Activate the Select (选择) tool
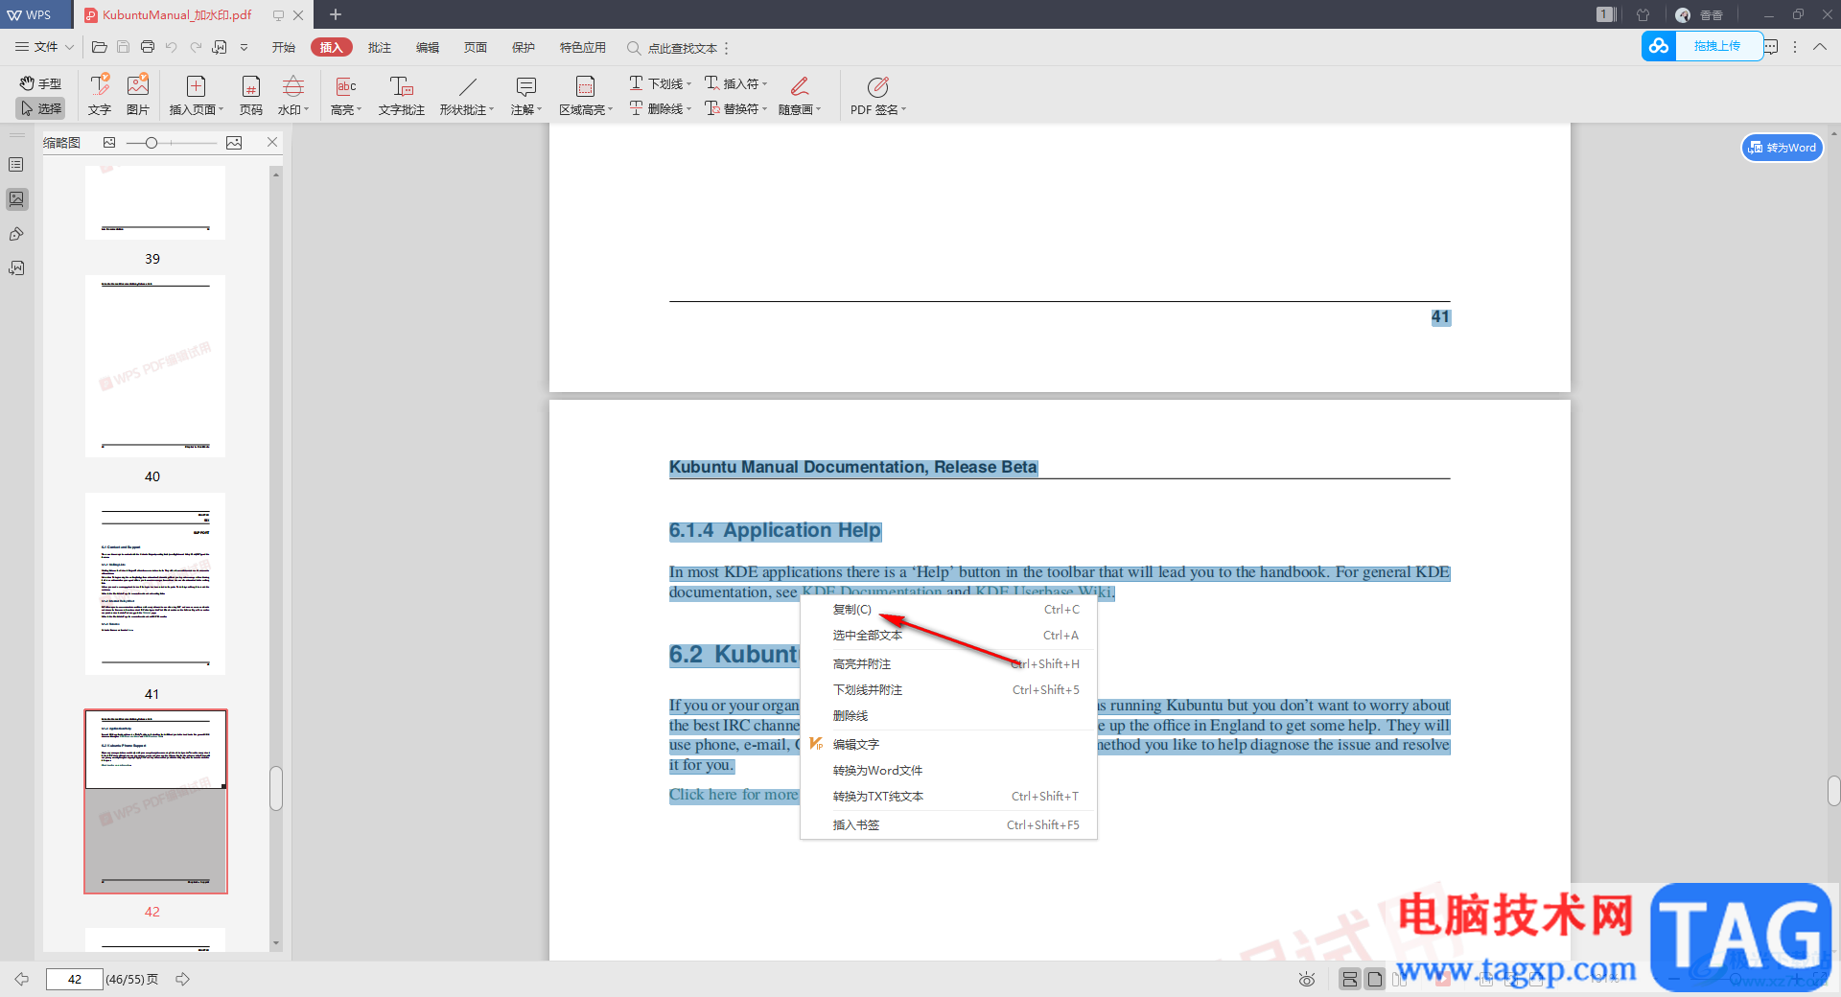Viewport: 1841px width, 997px height. 40,108
